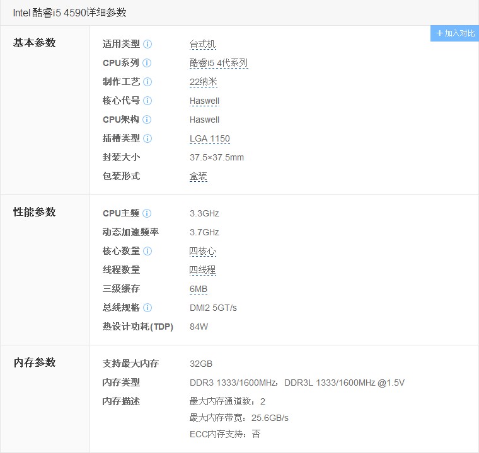Click the 支持最大内存 label
This screenshot has height=453, width=479.
tap(130, 364)
